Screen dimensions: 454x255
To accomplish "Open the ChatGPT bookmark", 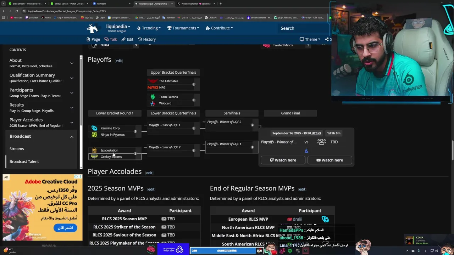I will coord(211,17).
